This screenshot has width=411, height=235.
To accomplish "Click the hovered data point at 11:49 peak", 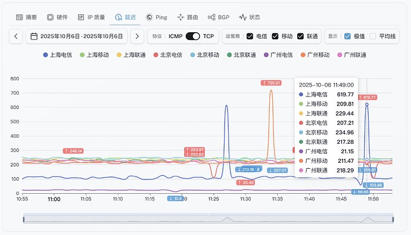I will coord(367,104).
